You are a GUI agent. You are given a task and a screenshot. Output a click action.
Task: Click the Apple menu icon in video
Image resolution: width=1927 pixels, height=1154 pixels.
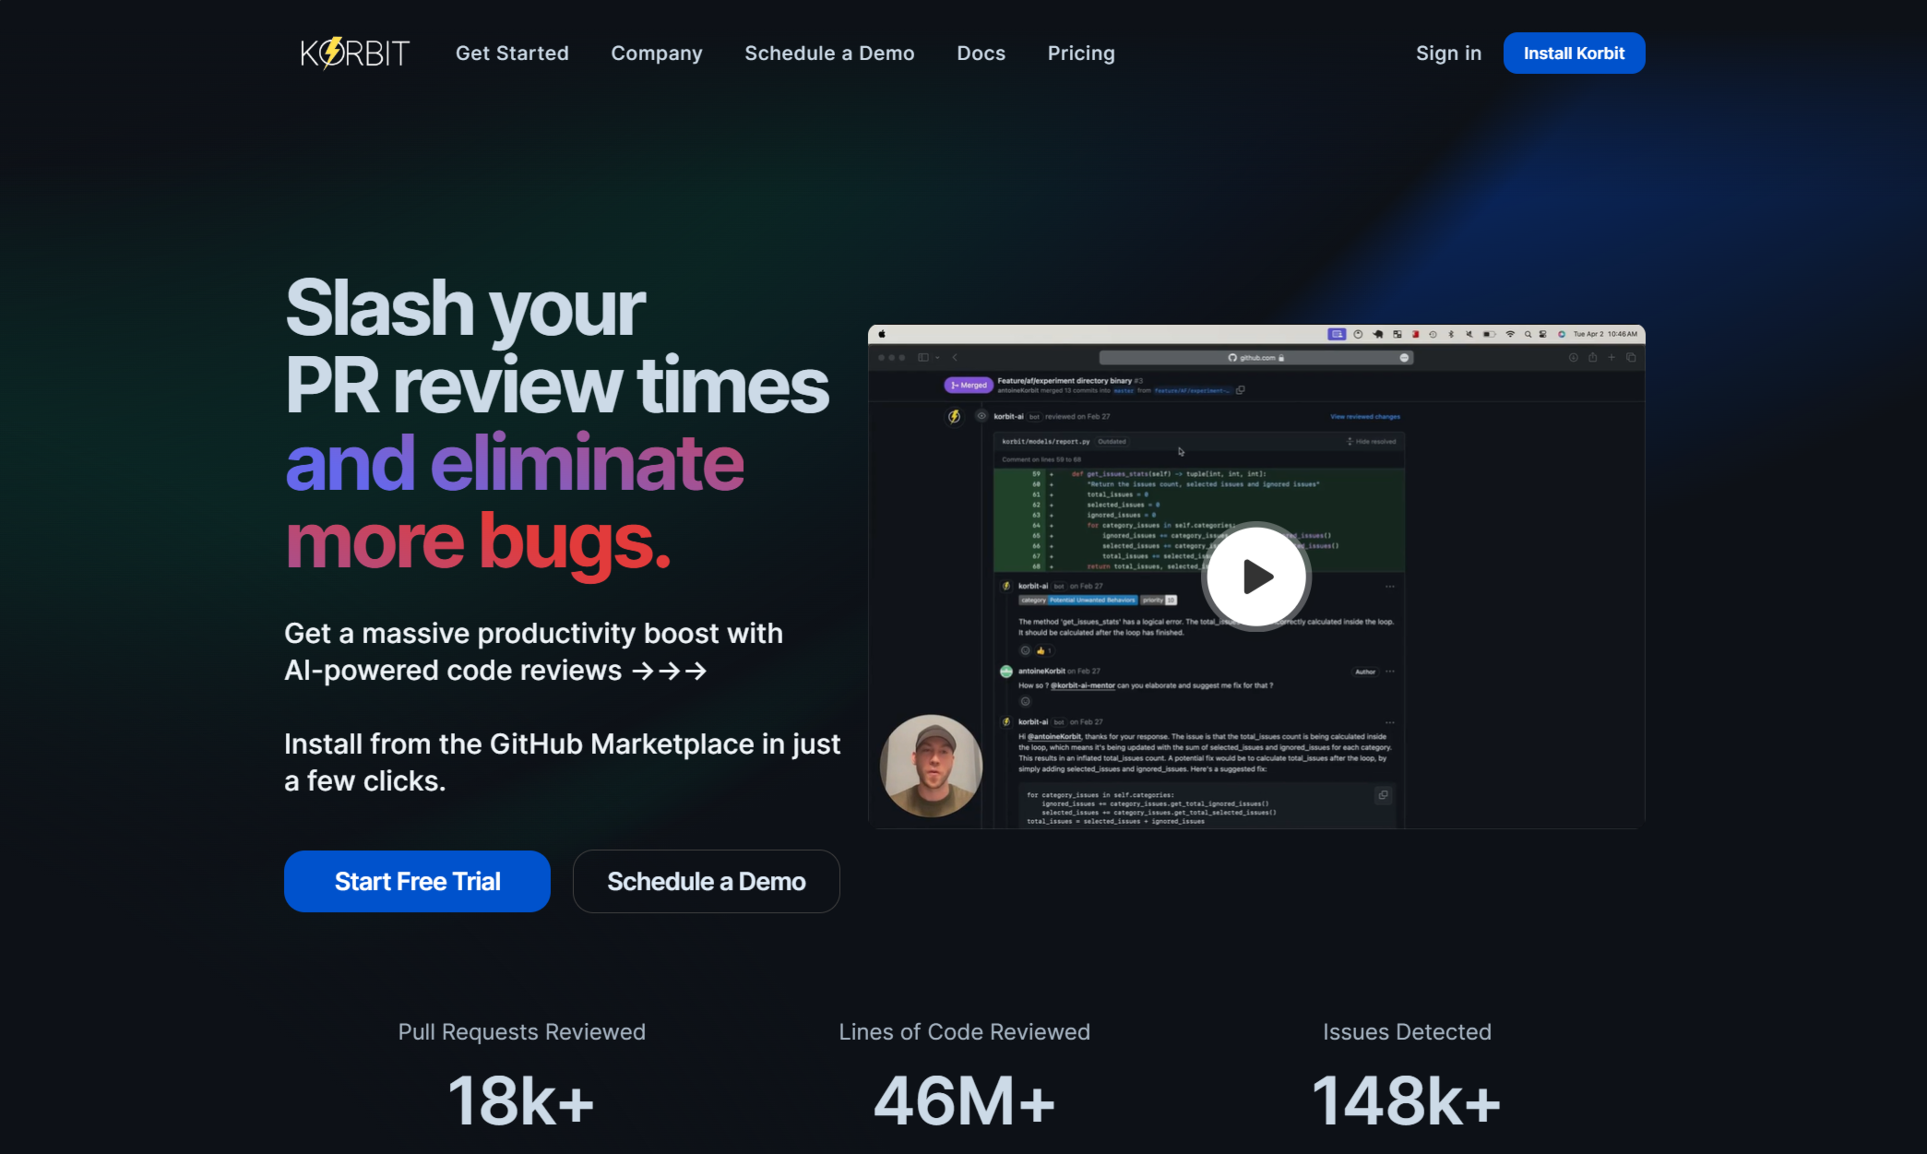(882, 334)
